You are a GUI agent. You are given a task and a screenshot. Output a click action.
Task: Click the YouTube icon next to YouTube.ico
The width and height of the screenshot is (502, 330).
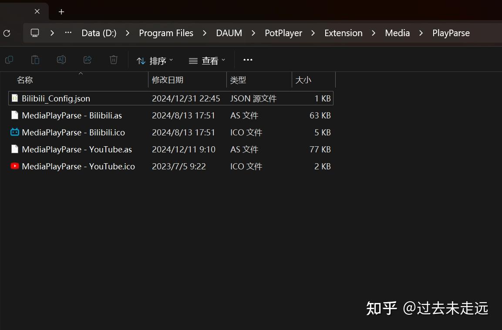14,166
